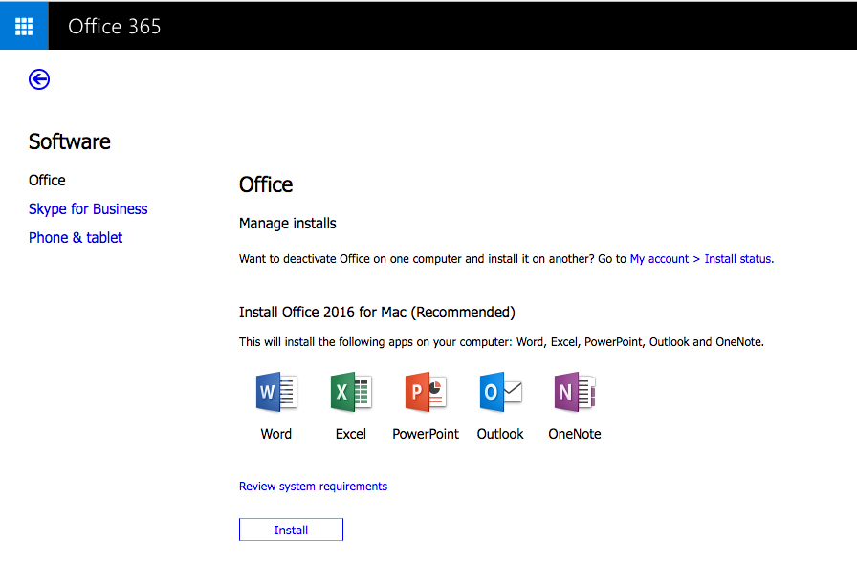This screenshot has height=563, width=857.
Task: Go back using the circled arrow icon
Action: tap(39, 79)
